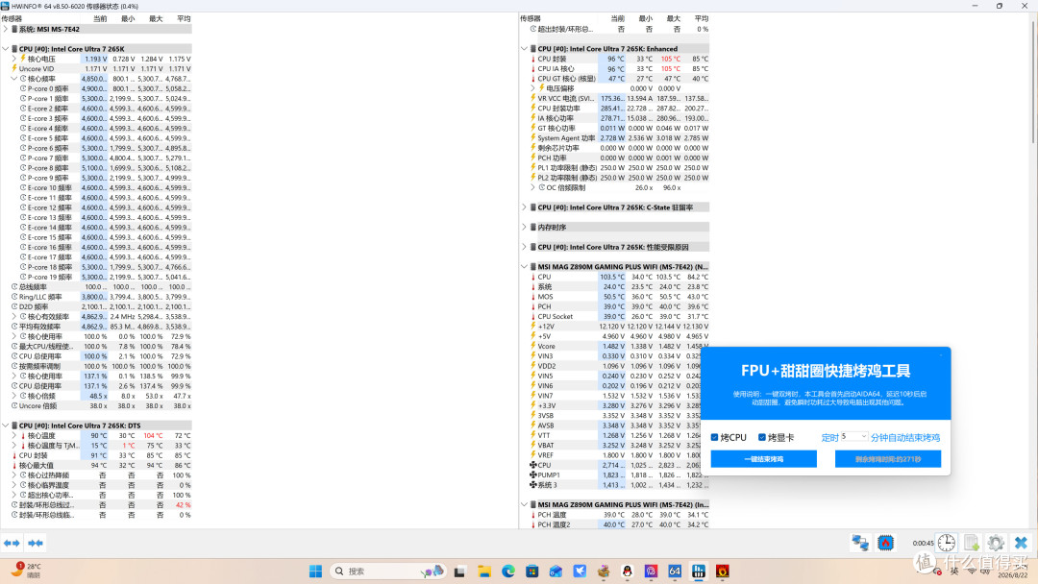Click the right panel 传感器 header
This screenshot has width=1038, height=584.
point(531,18)
